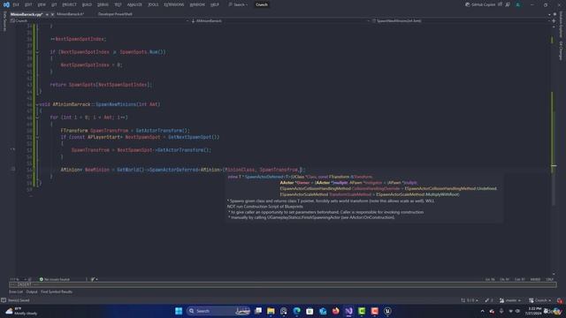Switch to the MinionBarrack.h tab
The width and height of the screenshot is (566, 318).
[71, 14]
